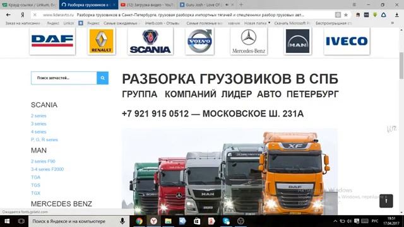Open MAN 2 series F90 link
This screenshot has width=404, height=227.
(43, 161)
